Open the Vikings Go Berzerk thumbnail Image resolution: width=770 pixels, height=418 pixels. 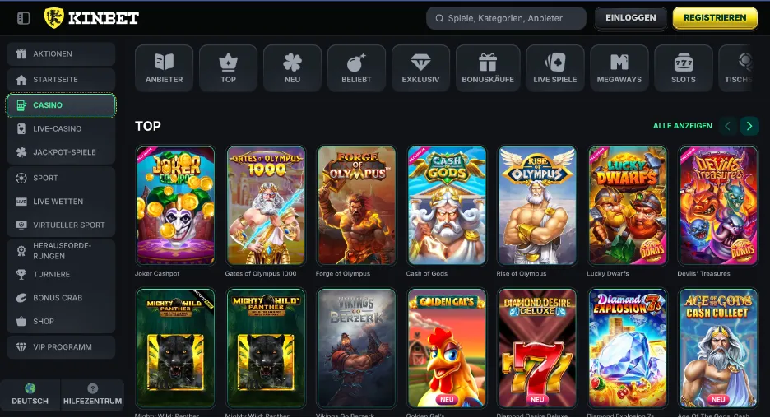tap(356, 348)
